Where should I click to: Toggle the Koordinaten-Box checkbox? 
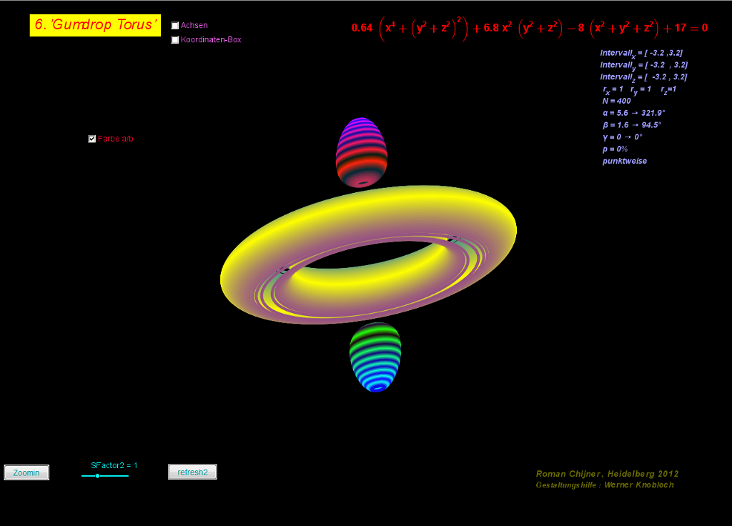(175, 40)
